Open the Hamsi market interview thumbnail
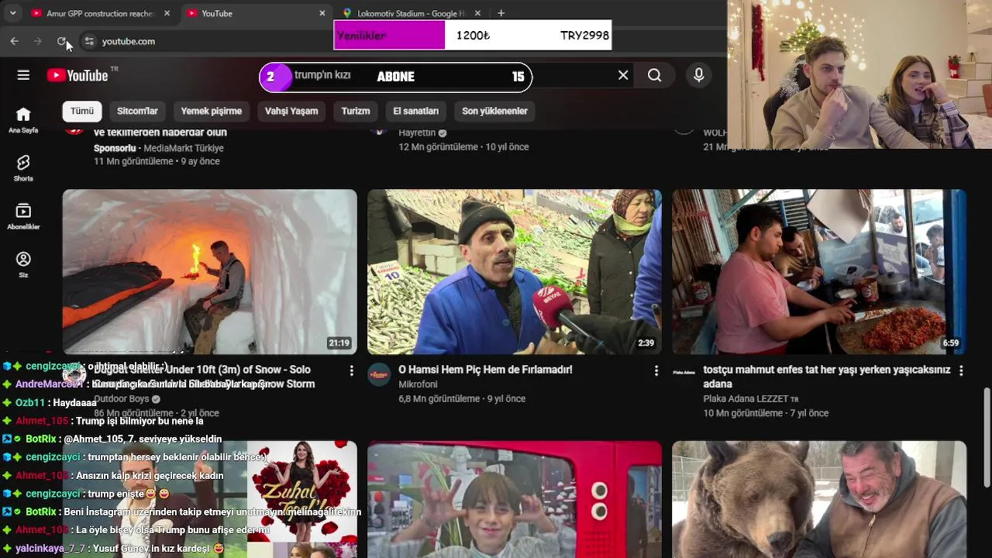This screenshot has height=558, width=992. tap(515, 272)
